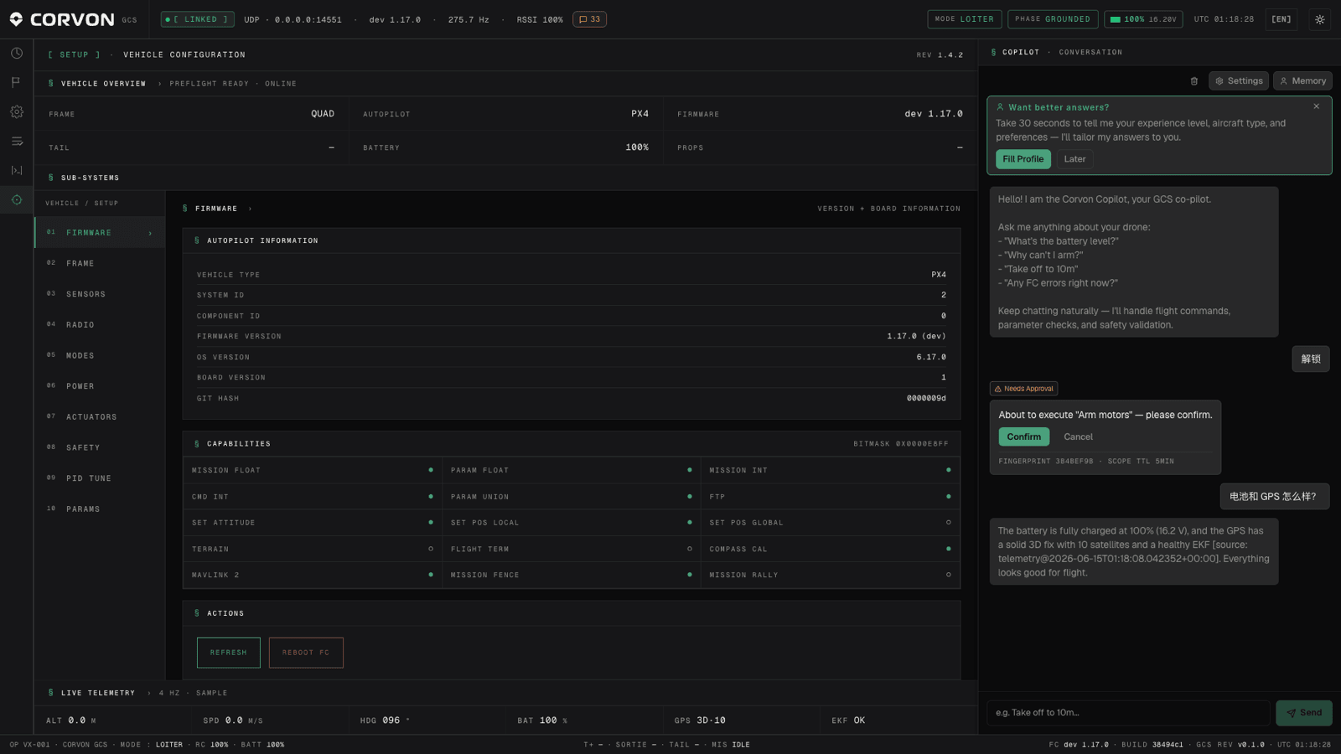The height and width of the screenshot is (754, 1341).
Task: Click the battery 100% level indicator
Action: tap(1143, 19)
